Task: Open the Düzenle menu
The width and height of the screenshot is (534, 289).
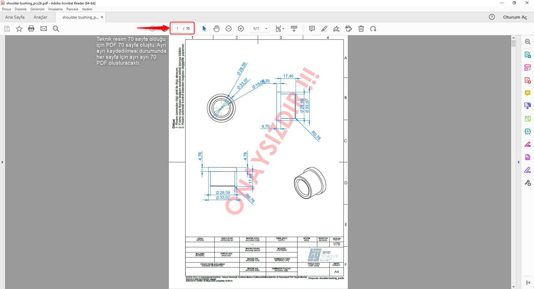Action: tap(21, 9)
